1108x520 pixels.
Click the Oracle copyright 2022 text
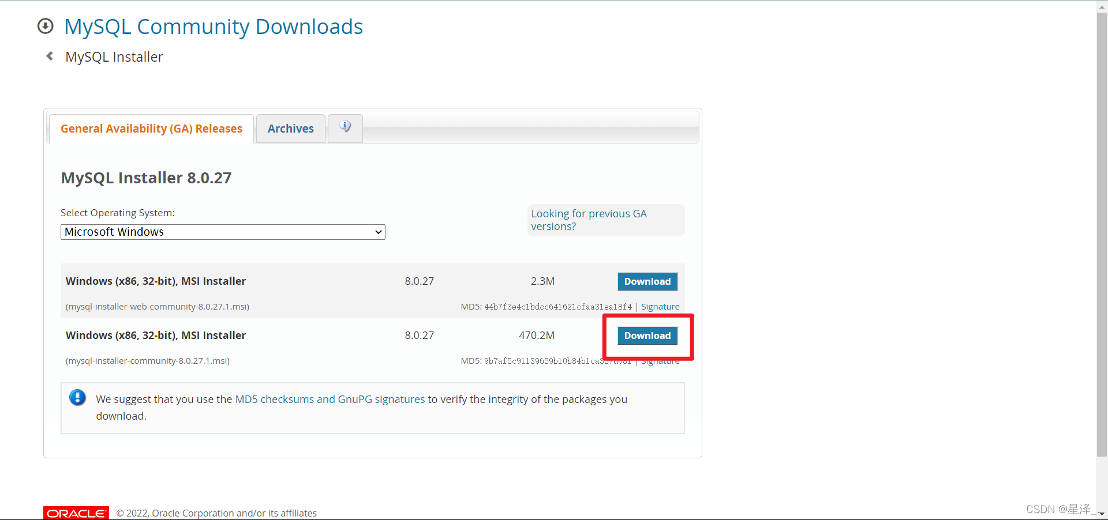[216, 513]
